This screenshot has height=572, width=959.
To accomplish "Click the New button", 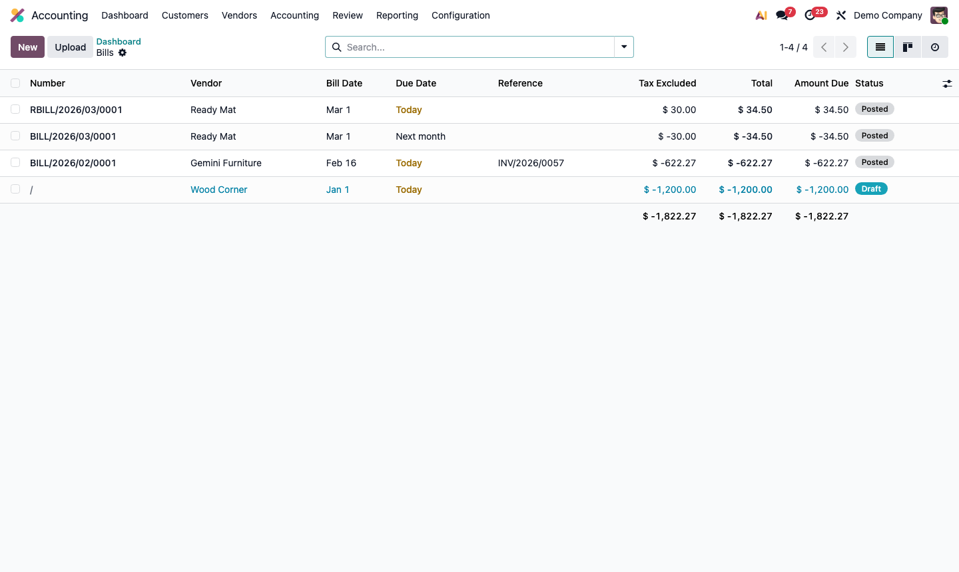I will (x=27, y=47).
